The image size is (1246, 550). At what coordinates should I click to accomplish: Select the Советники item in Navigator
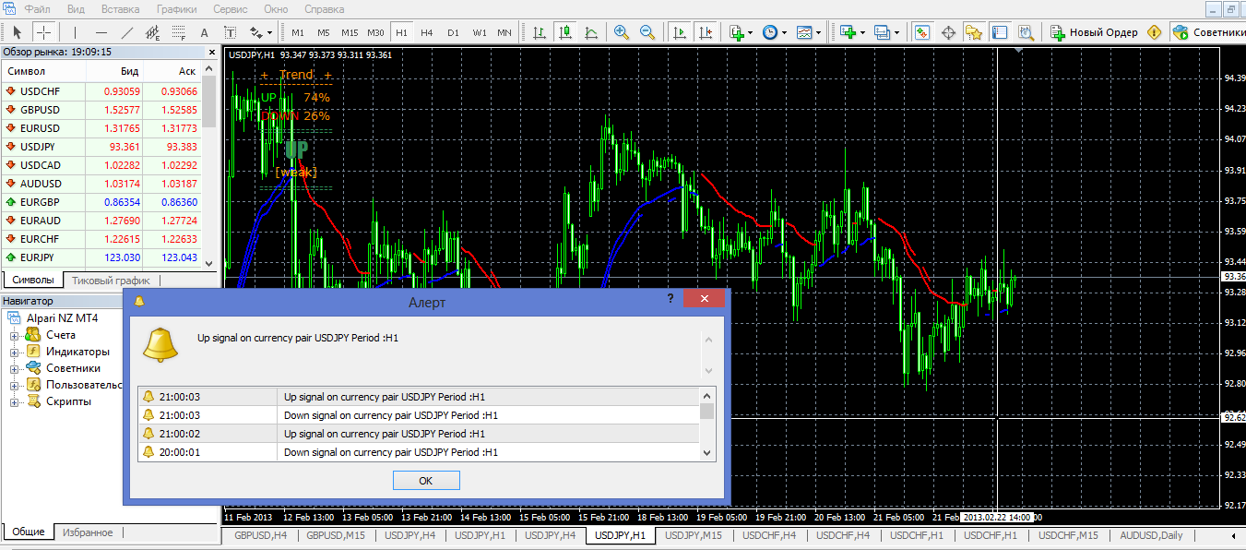coord(74,368)
